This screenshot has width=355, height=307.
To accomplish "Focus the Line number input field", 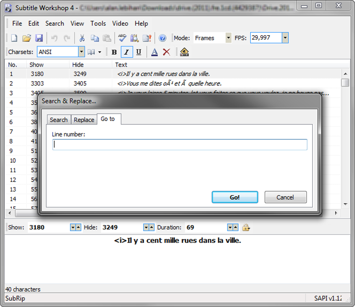I will pos(180,145).
